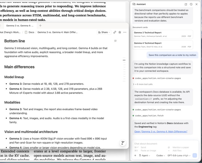Image resolution: width=202 pixels, height=163 pixels.
Task: Open Share menu in Notion page
Action: coord(104,32)
